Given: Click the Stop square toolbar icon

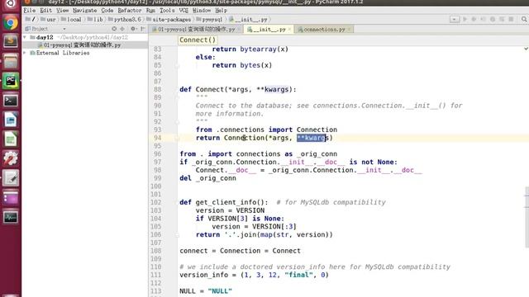Looking at the screenshot, I should pos(511,19).
